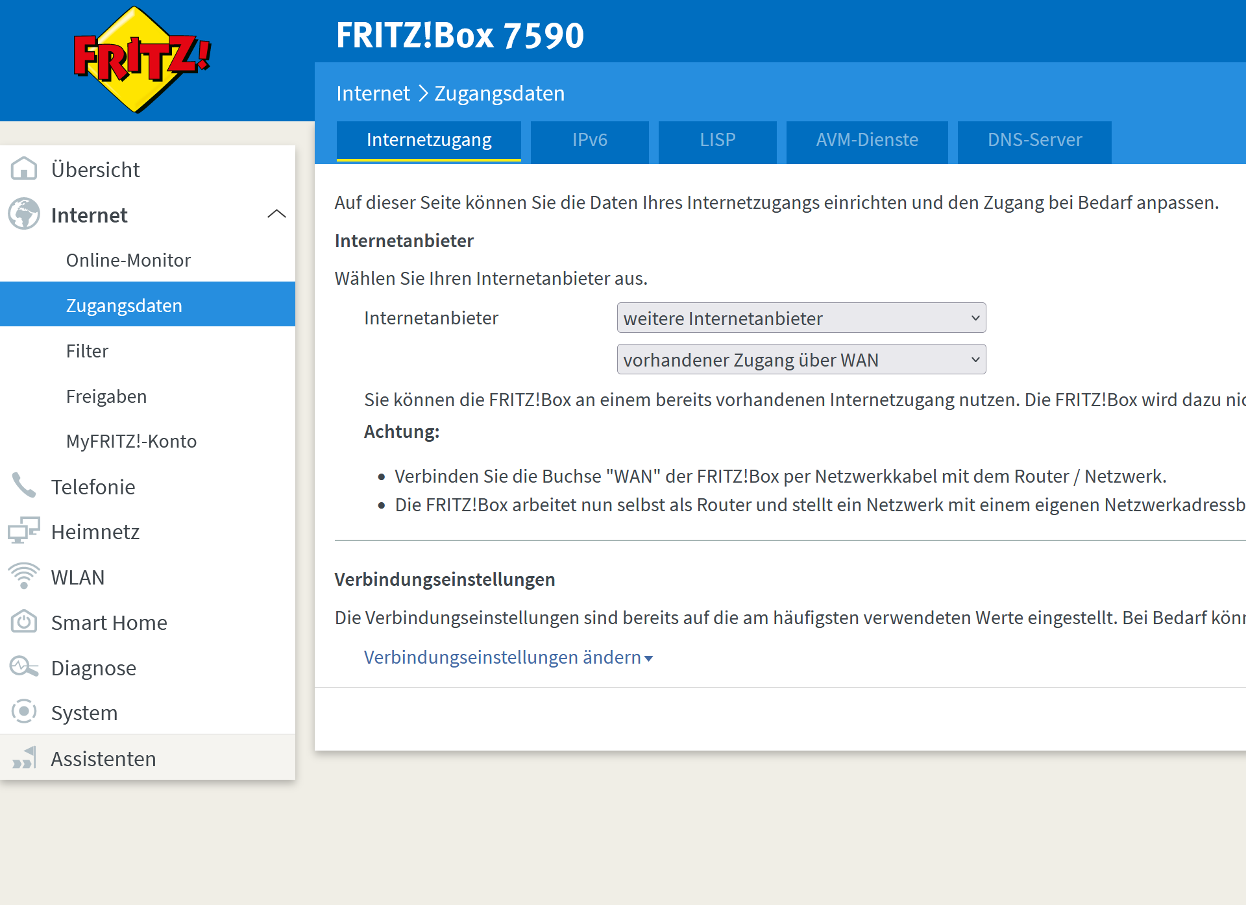Go to Freigaben in sidebar
This screenshot has width=1246, height=905.
(x=106, y=396)
